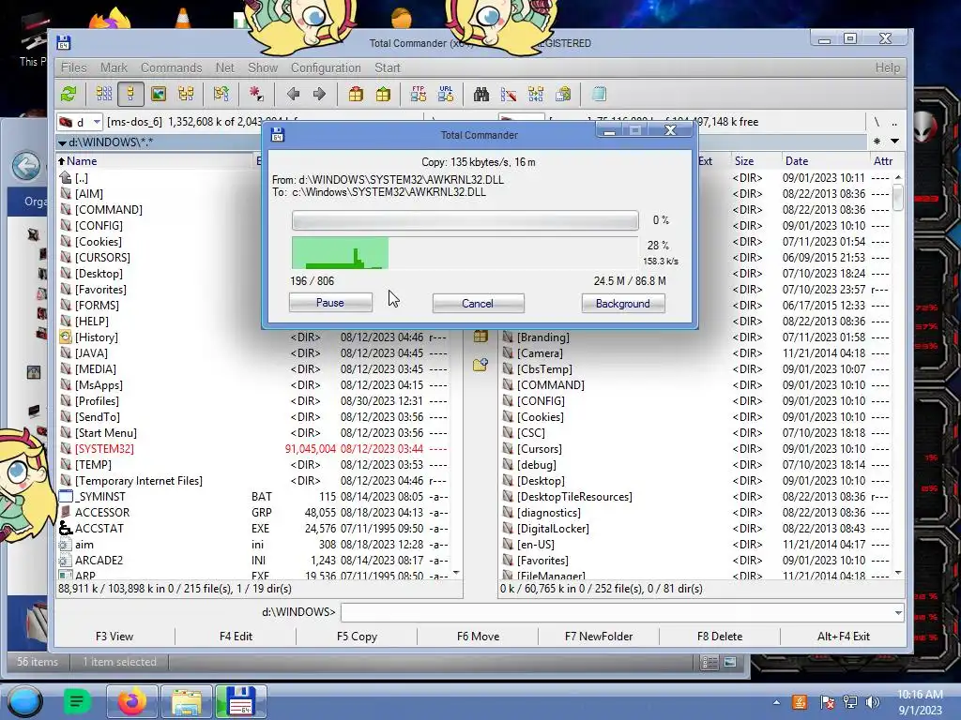Screen dimensions: 961x720
Task: Open the URL new FTP connection icon
Action: [446, 95]
